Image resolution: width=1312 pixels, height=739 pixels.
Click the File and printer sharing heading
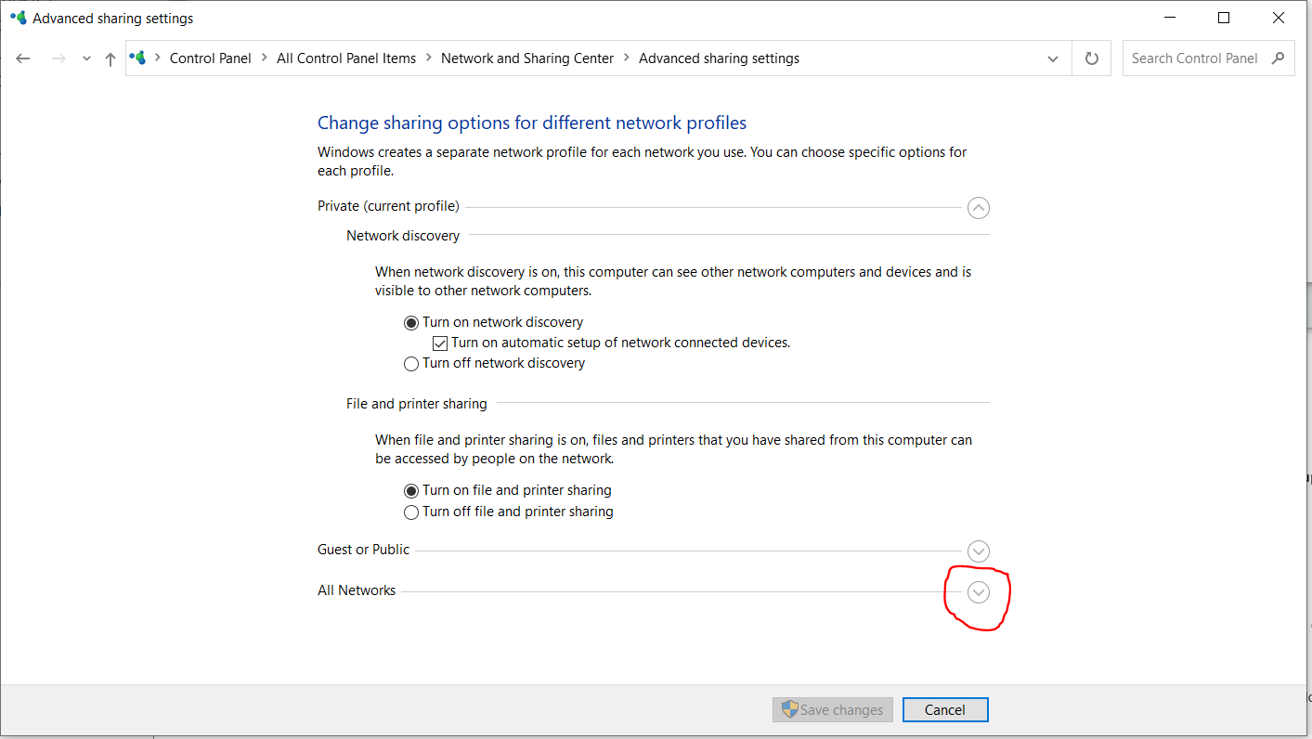417,404
